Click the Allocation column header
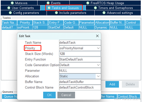142x102 pixels. point(102,23)
